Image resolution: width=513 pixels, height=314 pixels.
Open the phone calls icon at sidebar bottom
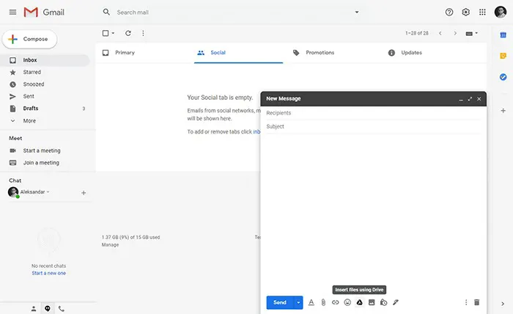click(61, 308)
